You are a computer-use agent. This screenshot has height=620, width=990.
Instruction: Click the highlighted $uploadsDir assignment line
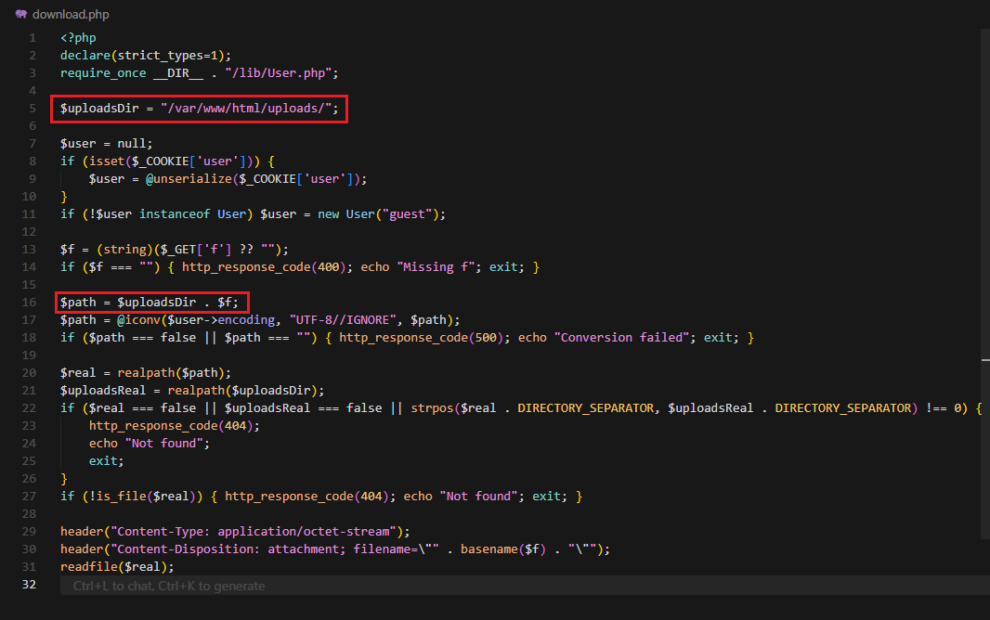point(201,109)
